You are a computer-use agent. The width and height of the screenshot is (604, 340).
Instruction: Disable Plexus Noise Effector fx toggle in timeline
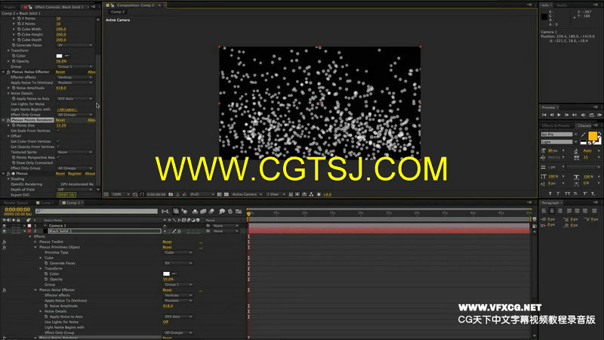click(x=5, y=290)
